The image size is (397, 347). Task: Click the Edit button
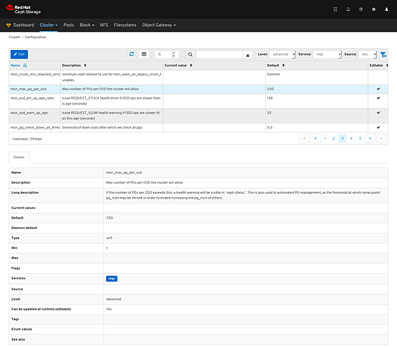point(19,55)
